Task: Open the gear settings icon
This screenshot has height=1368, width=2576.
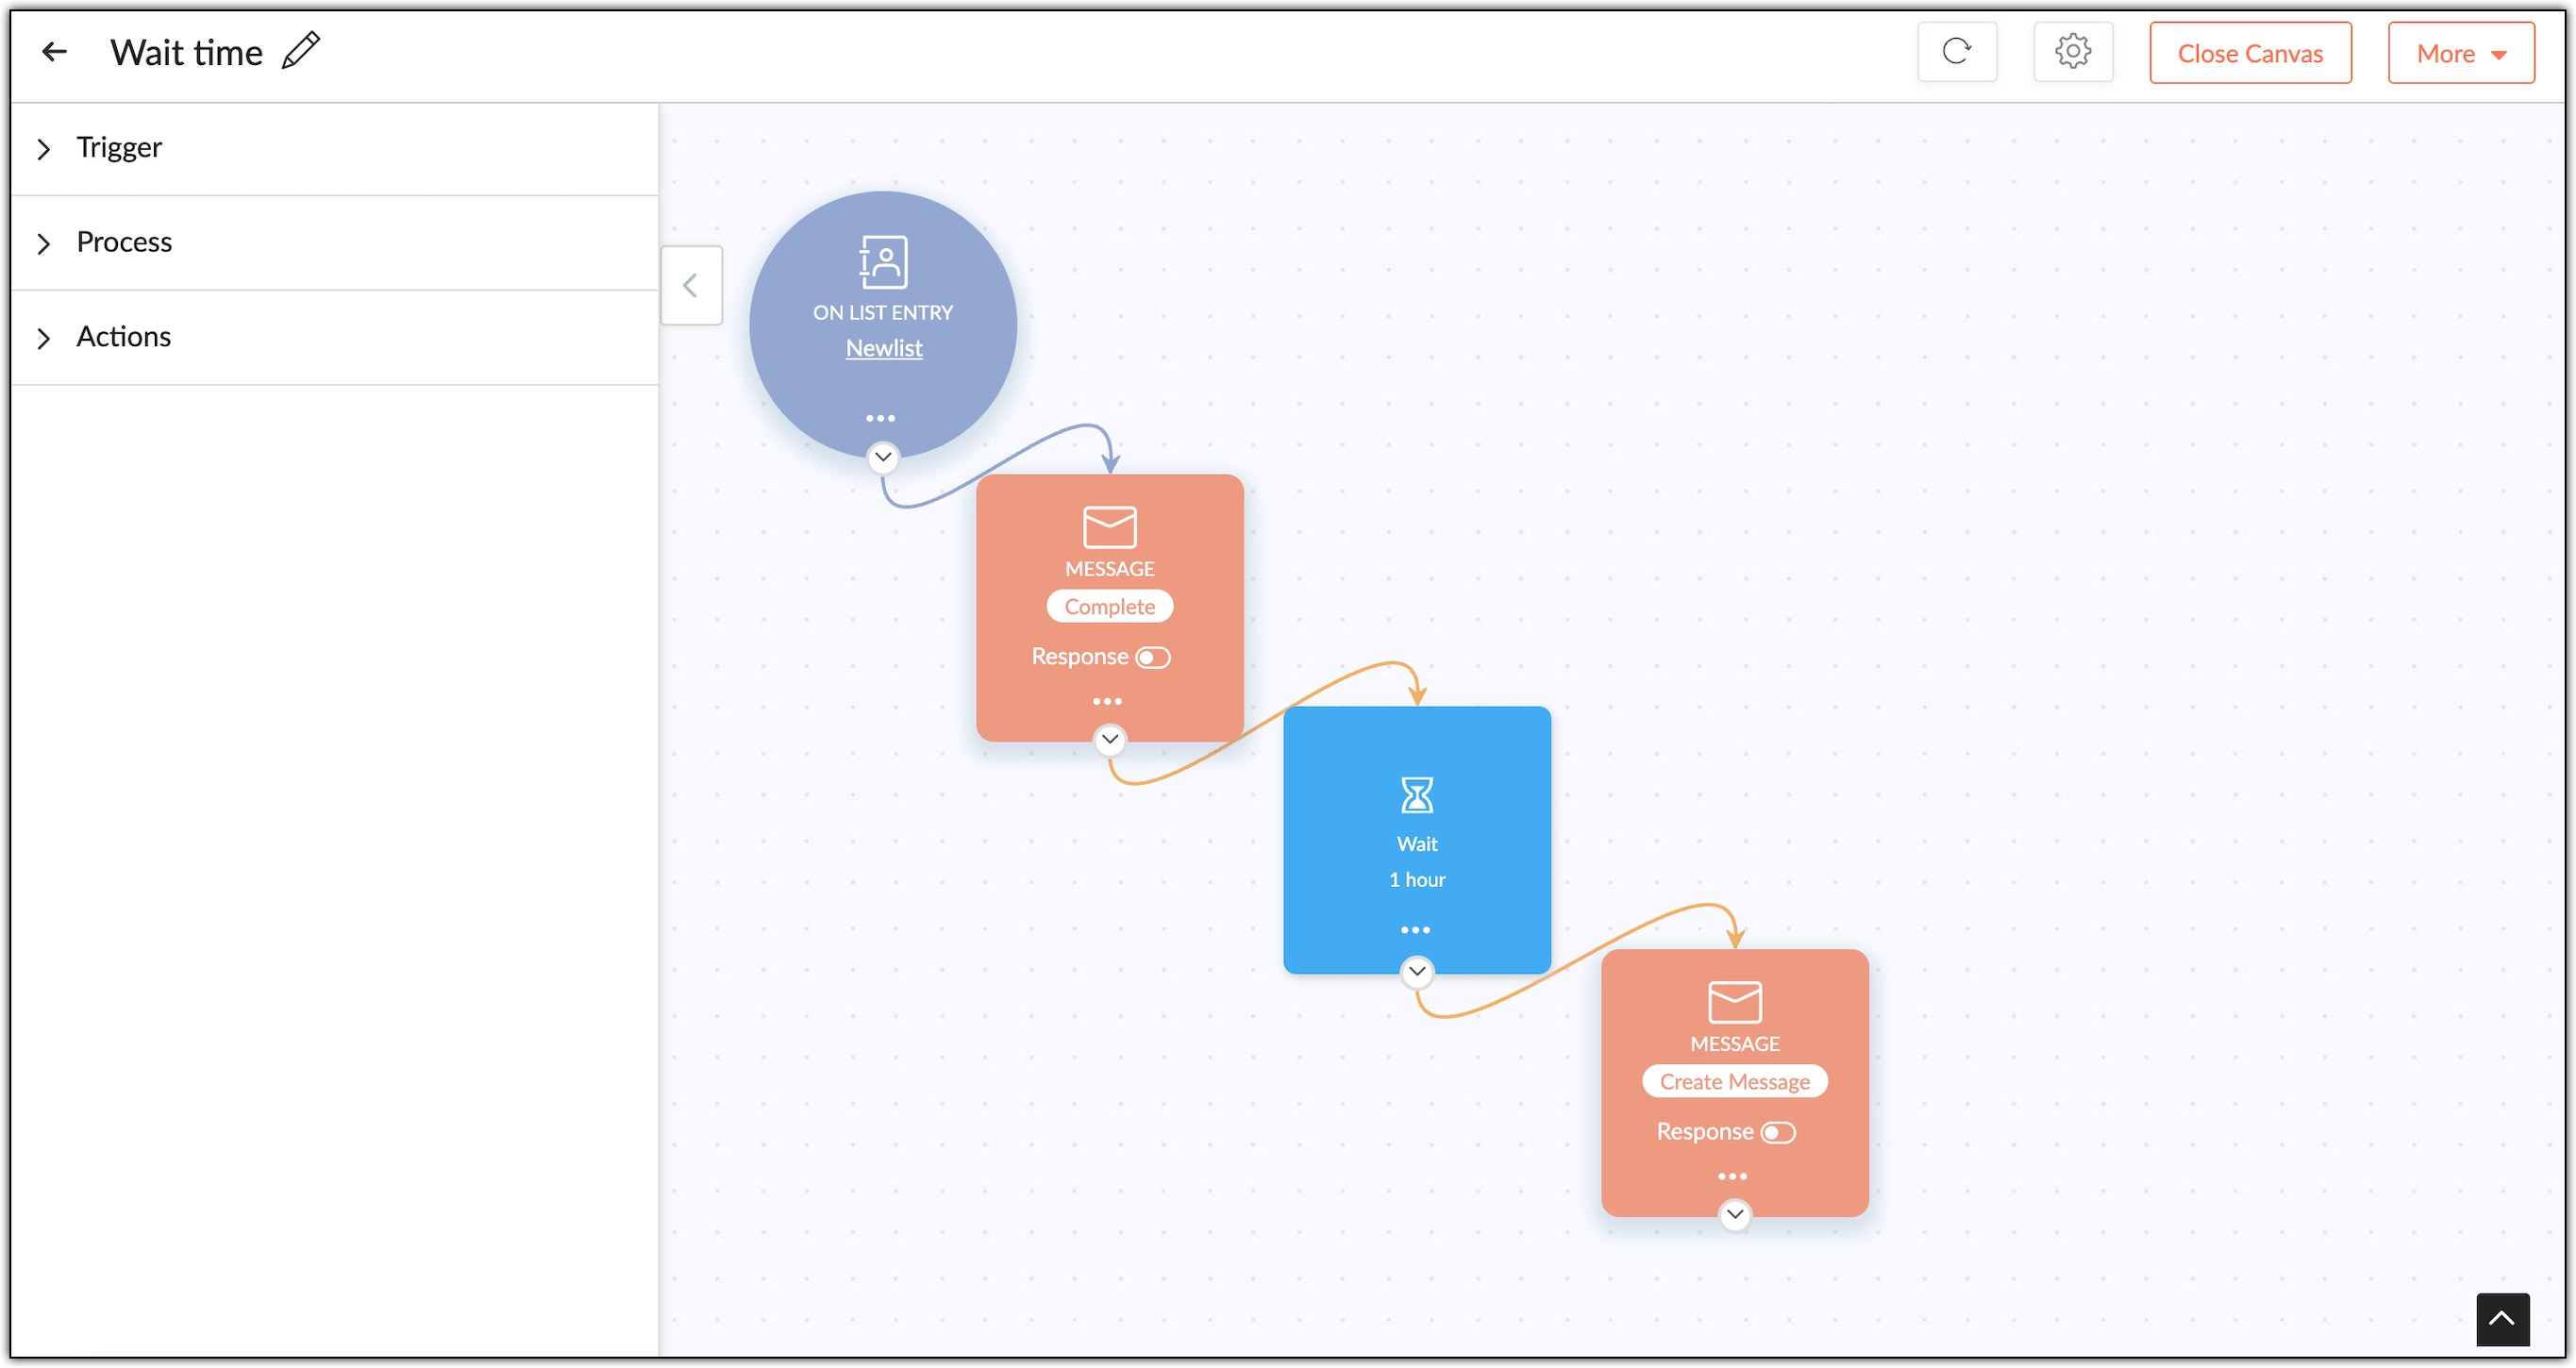Action: 2072,52
